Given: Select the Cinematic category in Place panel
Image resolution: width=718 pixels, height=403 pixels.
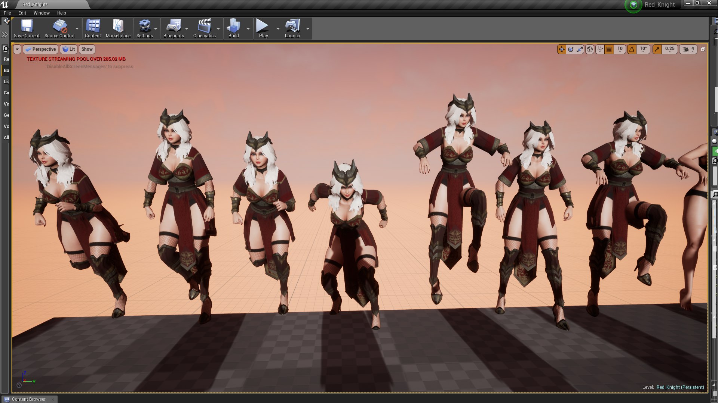Looking at the screenshot, I should (x=6, y=93).
